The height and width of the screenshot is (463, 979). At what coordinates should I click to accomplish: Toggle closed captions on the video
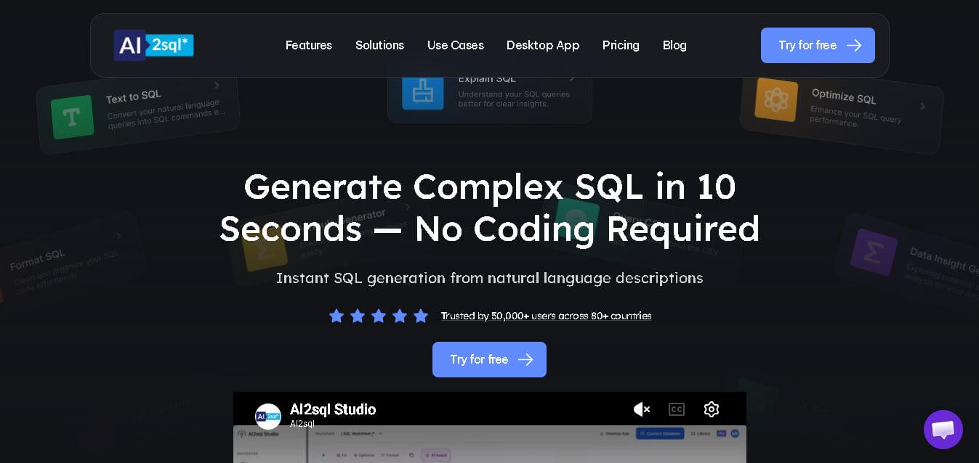point(677,409)
